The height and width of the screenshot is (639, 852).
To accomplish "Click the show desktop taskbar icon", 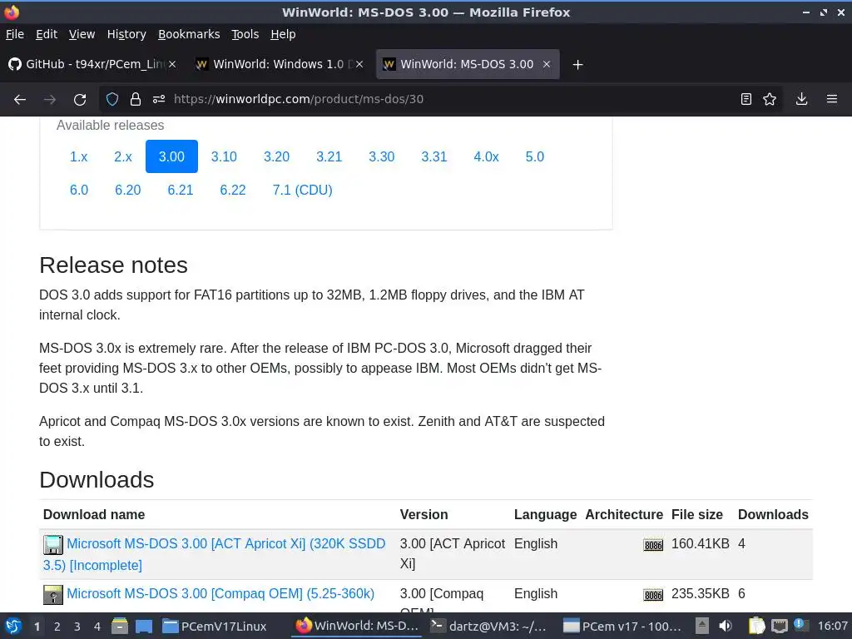I will pyautogui.click(x=144, y=627).
